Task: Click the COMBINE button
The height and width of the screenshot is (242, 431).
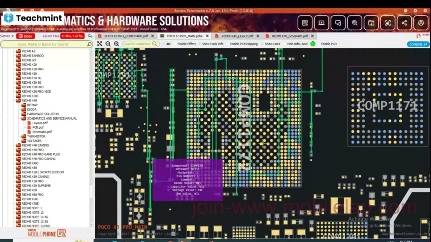Action: [418, 44]
